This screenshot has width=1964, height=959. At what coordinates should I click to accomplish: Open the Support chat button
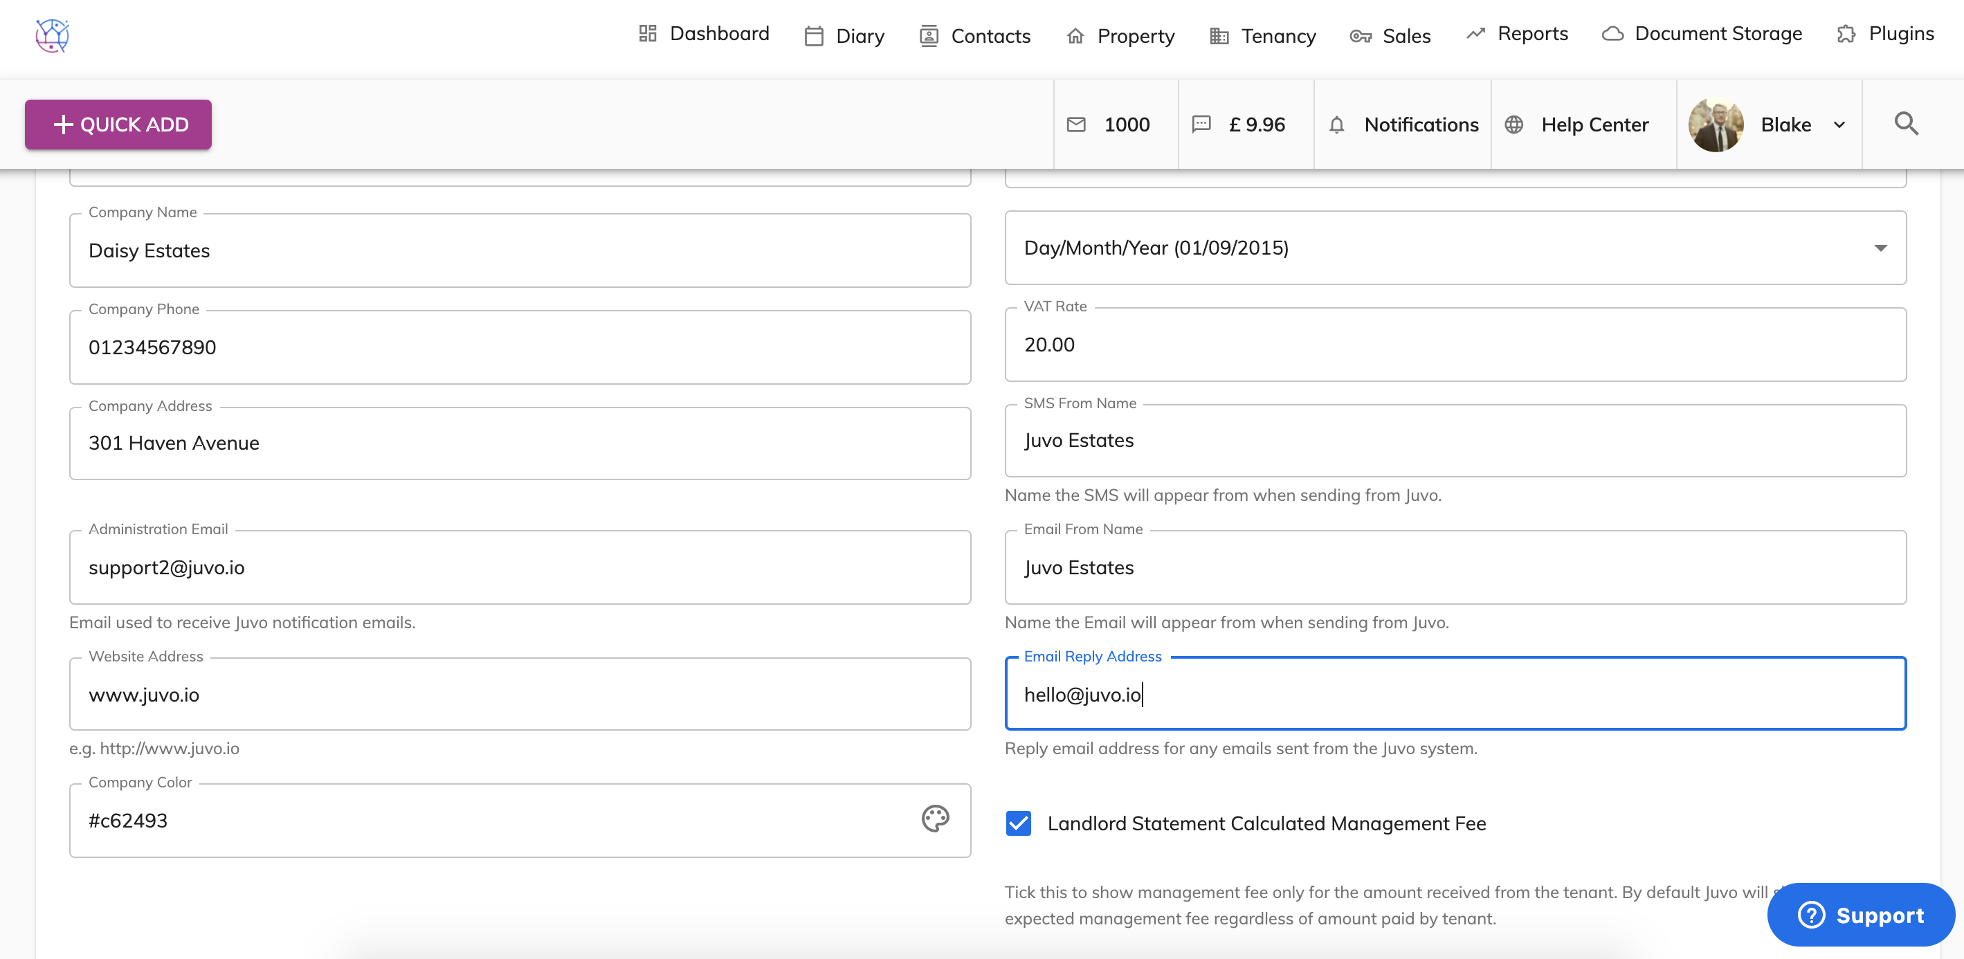click(x=1860, y=915)
